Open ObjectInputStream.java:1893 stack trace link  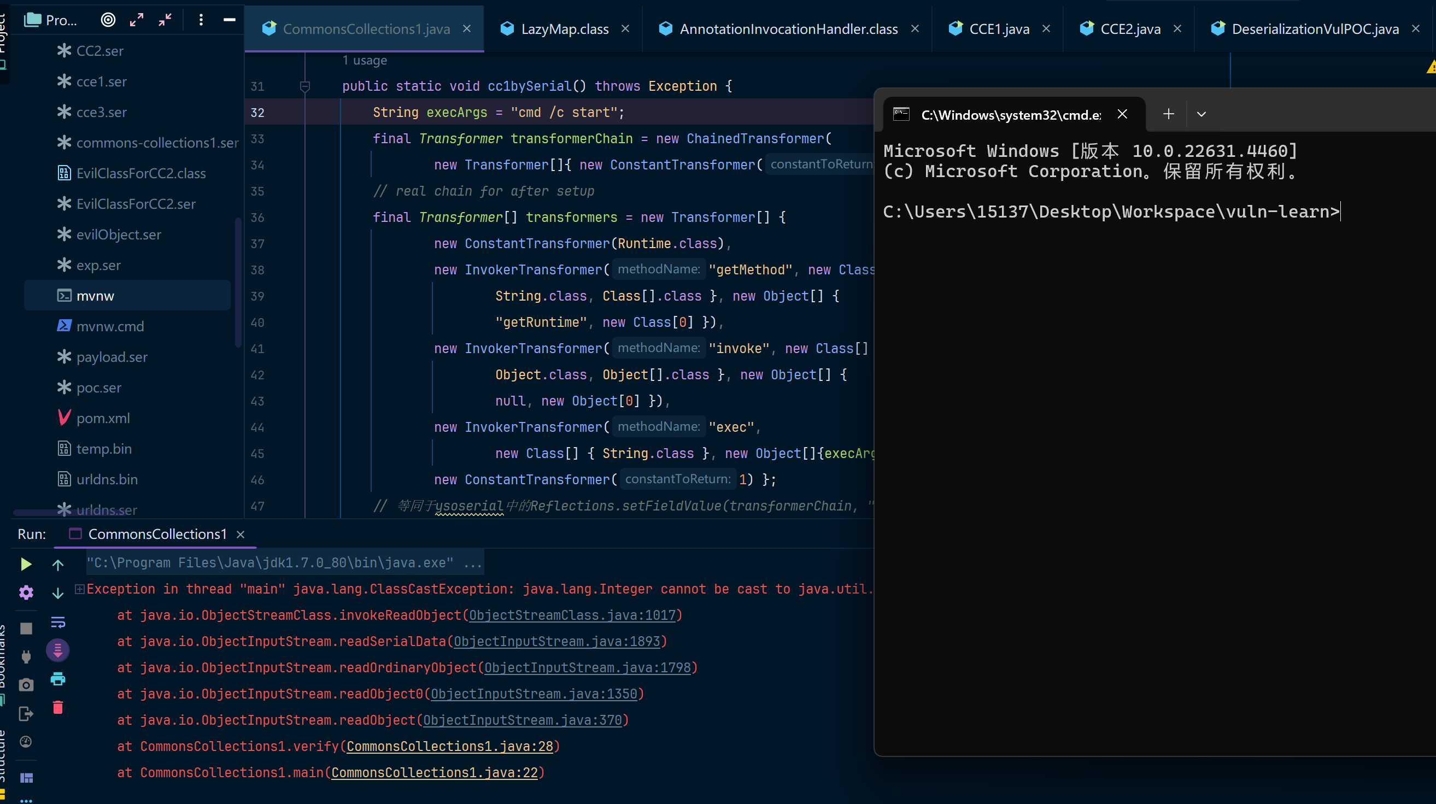click(x=557, y=641)
